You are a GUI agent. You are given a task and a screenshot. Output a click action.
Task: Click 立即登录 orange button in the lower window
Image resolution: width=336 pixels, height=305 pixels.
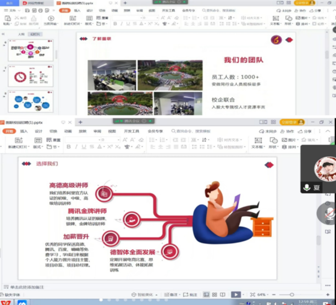pyautogui.click(x=292, y=122)
